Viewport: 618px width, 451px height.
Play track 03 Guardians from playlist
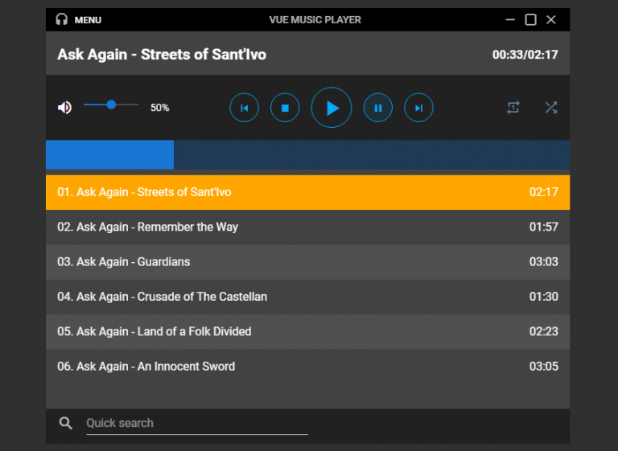[308, 262]
